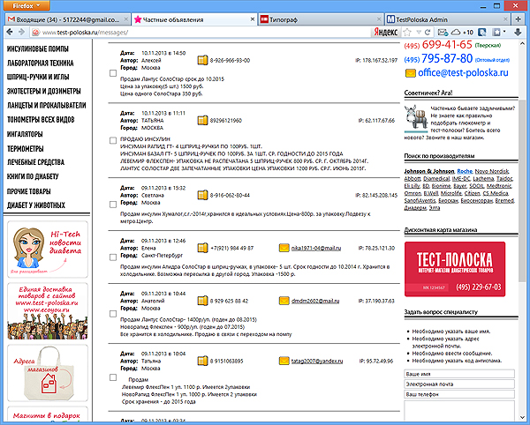Open the Книги по диабету category
Screen dimensions: 530x425
click(33, 176)
